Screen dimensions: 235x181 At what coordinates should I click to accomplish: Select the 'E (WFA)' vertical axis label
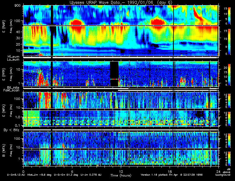tap(4, 110)
